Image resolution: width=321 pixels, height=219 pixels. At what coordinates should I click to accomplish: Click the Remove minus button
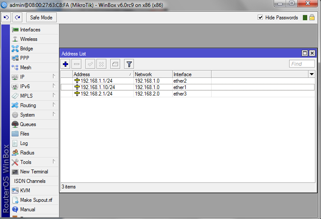click(77, 64)
